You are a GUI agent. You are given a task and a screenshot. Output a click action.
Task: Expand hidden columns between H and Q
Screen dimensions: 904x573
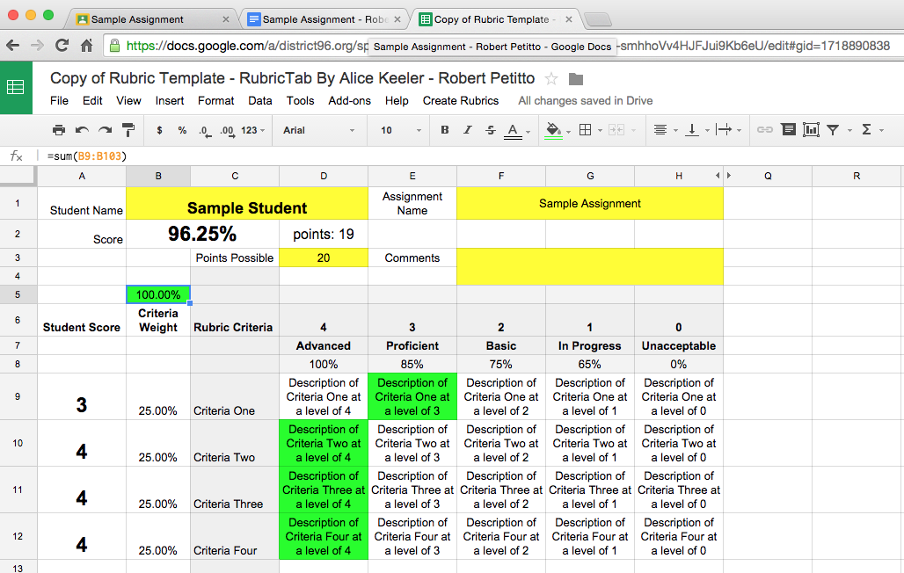tap(723, 175)
